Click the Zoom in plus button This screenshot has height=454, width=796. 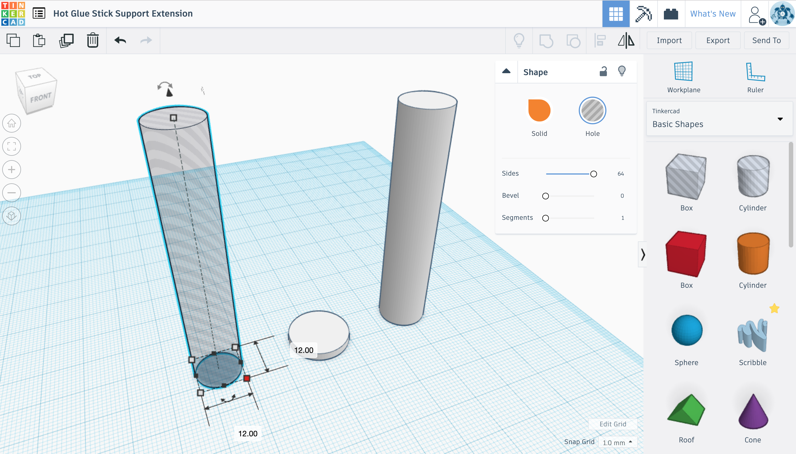[12, 170]
